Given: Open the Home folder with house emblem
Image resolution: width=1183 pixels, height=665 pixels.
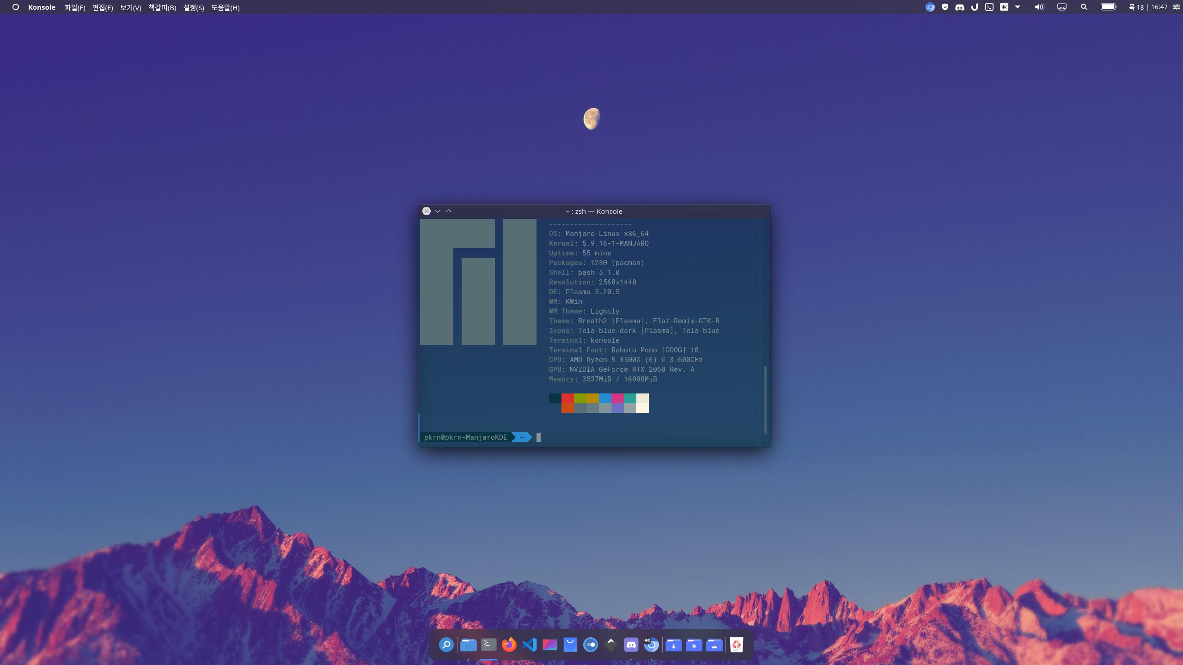Looking at the screenshot, I should coord(694,645).
